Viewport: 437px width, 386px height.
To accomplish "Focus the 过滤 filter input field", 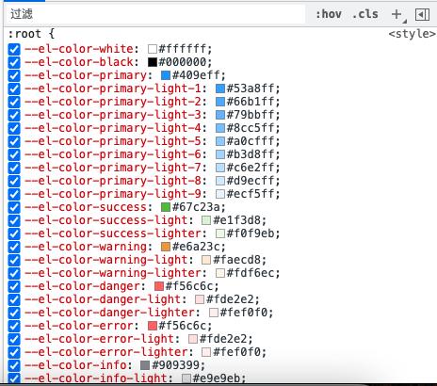I will 155,14.
